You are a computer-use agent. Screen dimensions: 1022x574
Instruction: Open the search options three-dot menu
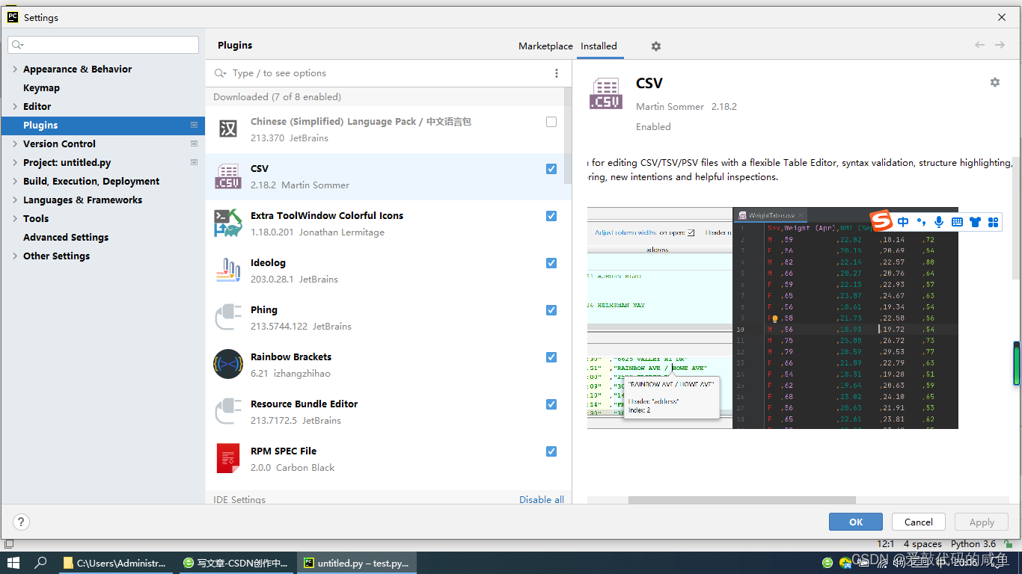pos(557,73)
